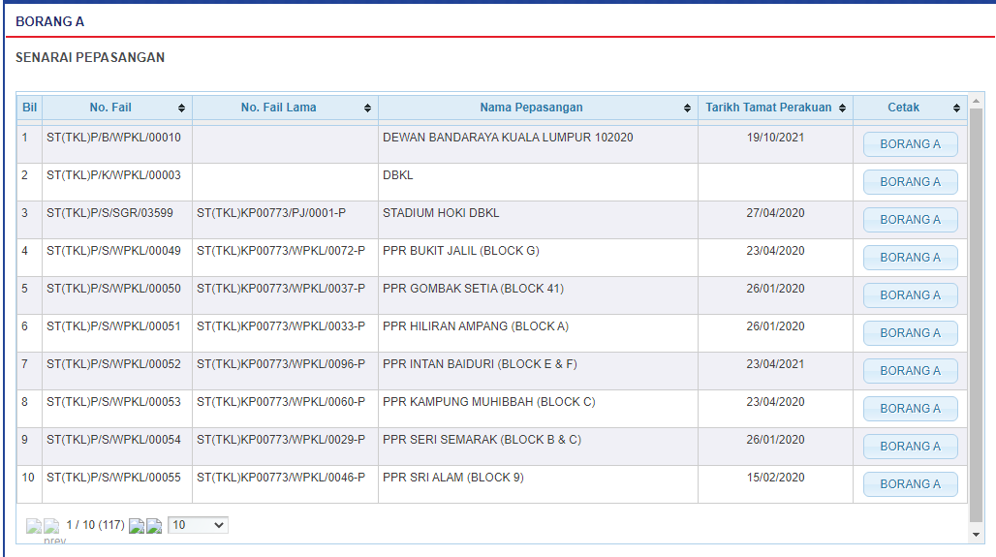Sort table by No. Fail column arrows
Image resolution: width=996 pixels, height=557 pixels.
click(x=181, y=108)
